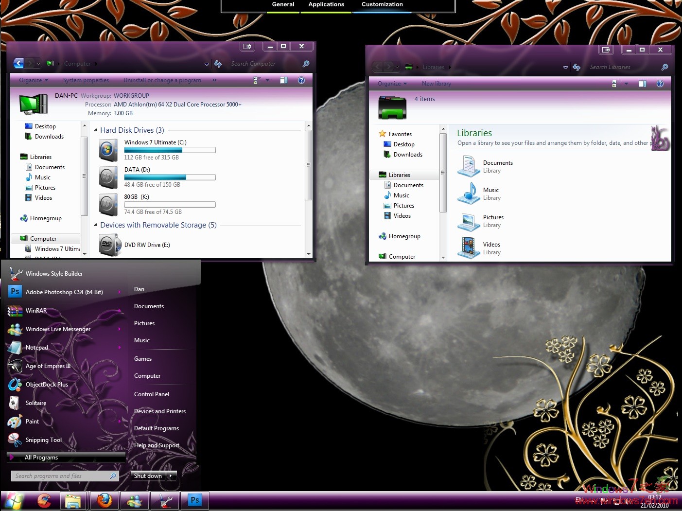
Task: Click the C: drive capacity bar
Action: [x=169, y=150]
